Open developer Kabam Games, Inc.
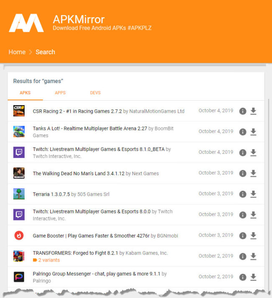 click(147, 253)
